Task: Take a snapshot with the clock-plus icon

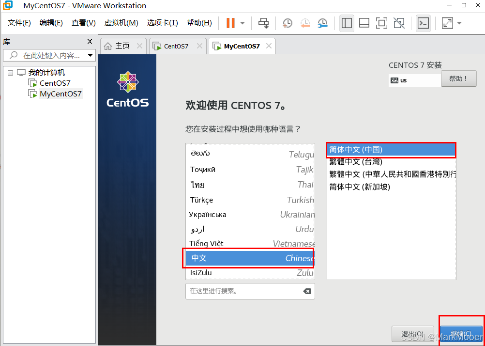Action: click(x=288, y=23)
